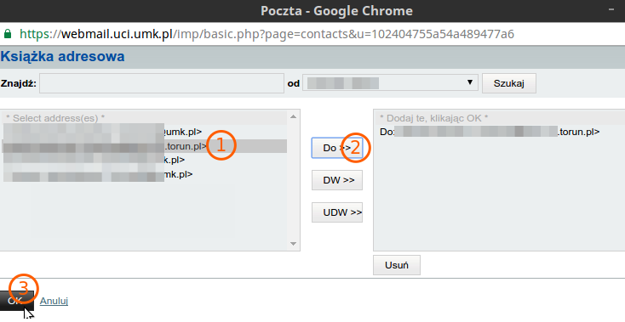Select the address ending in k.pl>
This screenshot has height=322, width=625.
coord(144,161)
